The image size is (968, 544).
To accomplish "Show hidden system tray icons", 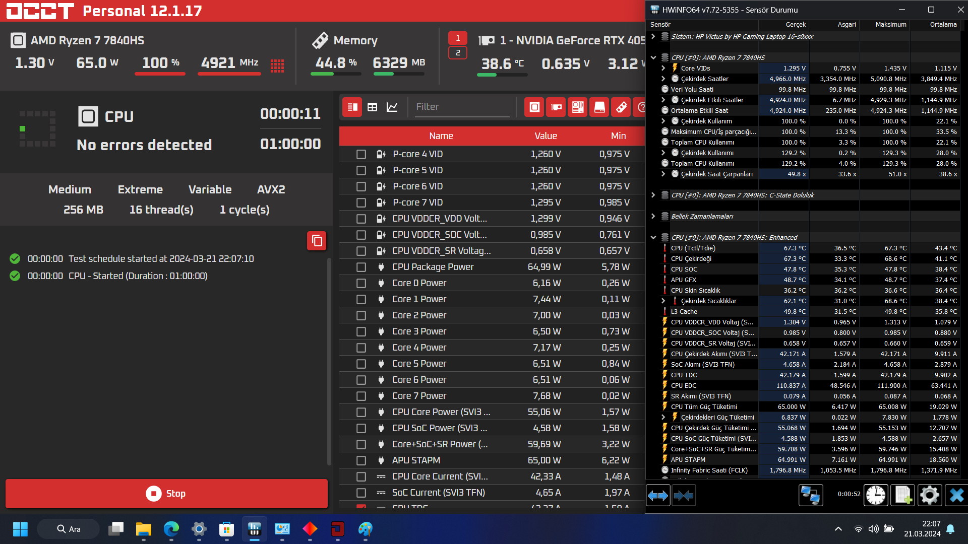I will (x=838, y=529).
